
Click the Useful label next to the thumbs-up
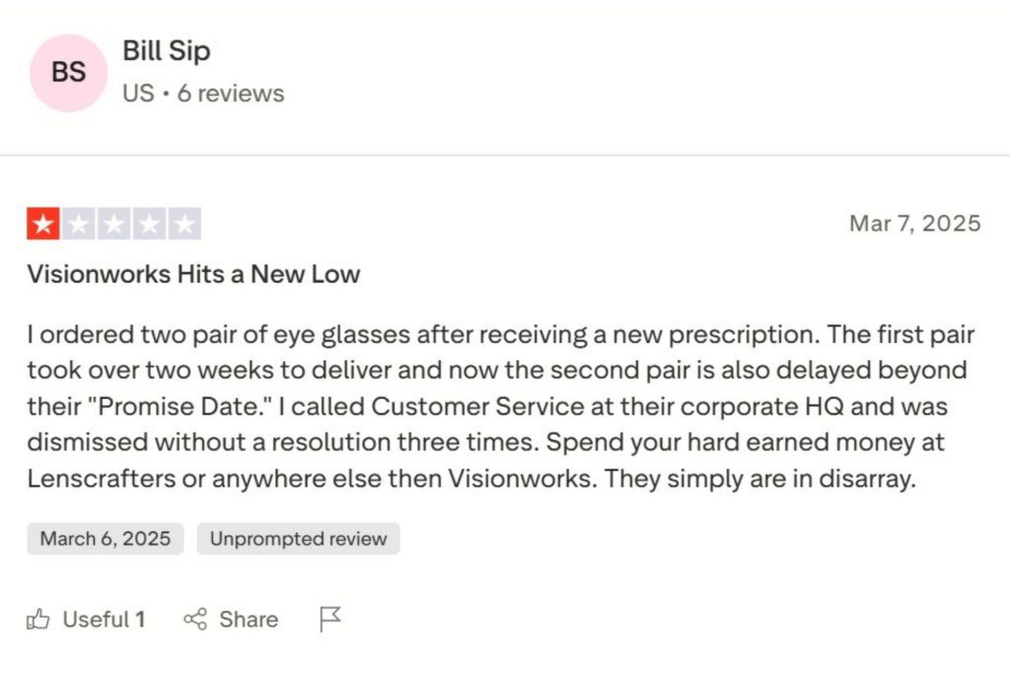point(99,620)
